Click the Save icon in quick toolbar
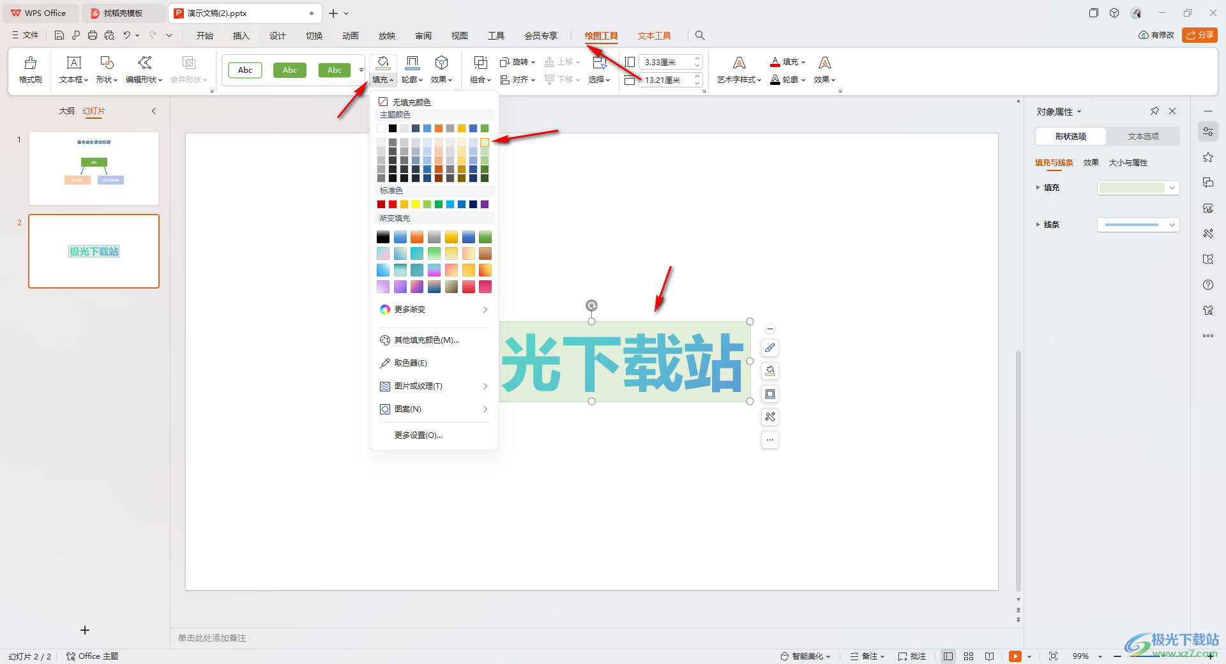 (59, 35)
